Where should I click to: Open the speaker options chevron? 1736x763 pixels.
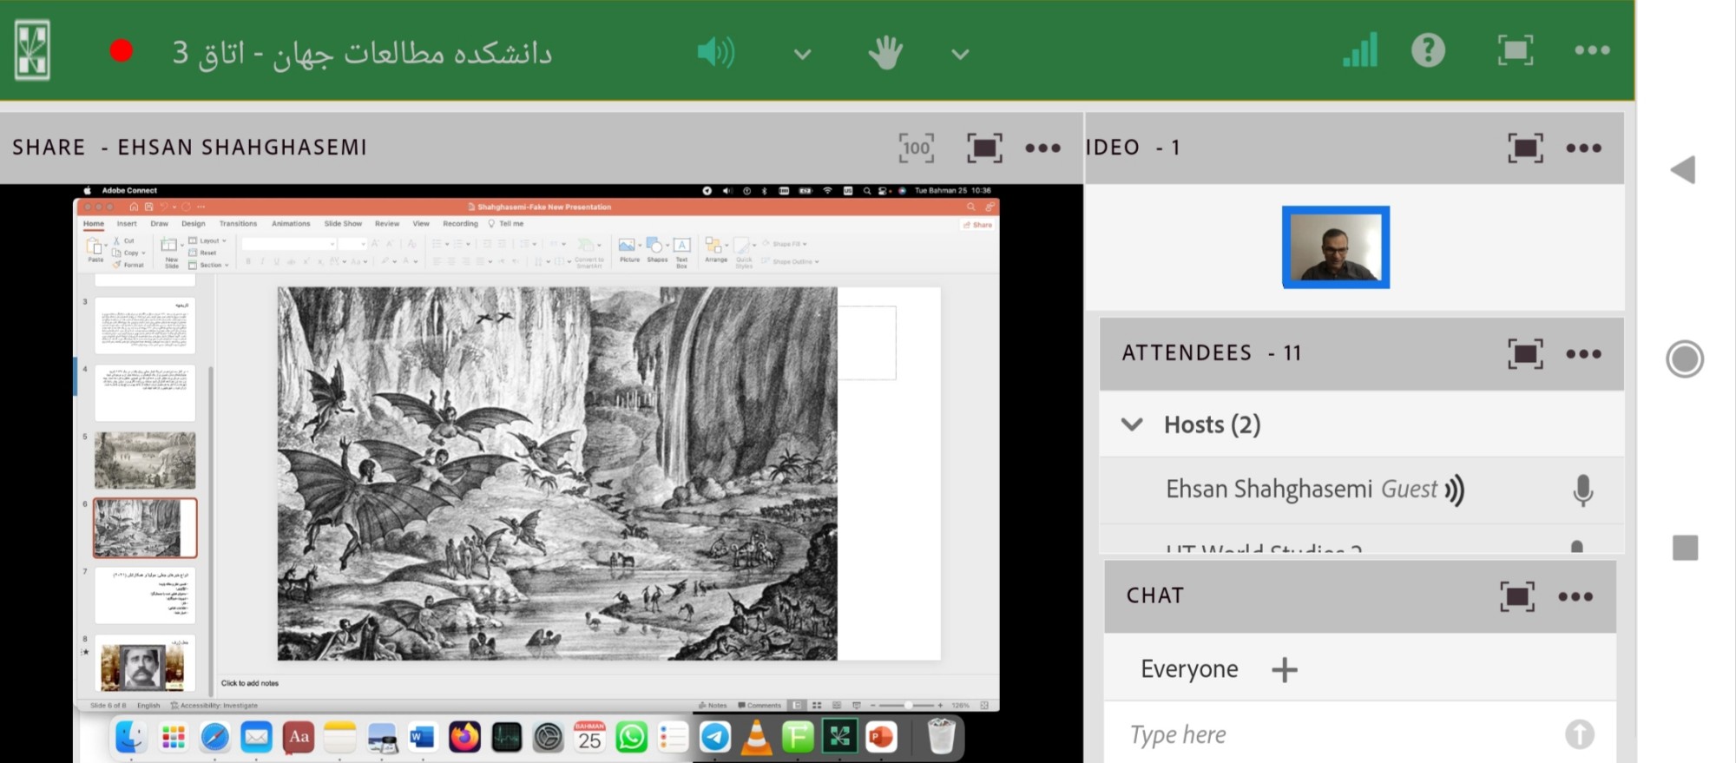point(803,54)
